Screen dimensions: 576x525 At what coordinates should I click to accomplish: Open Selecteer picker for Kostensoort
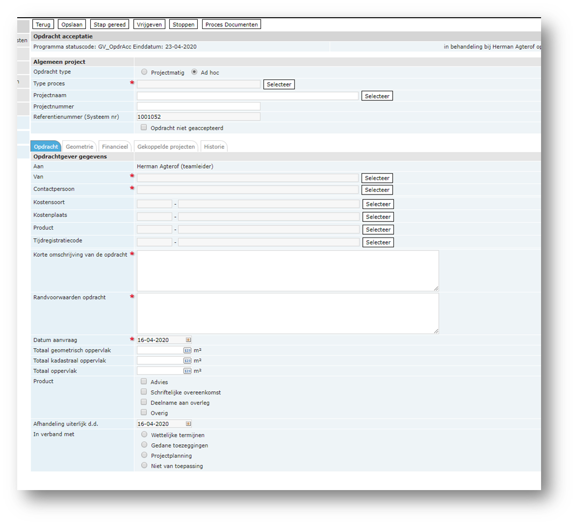tap(378, 204)
